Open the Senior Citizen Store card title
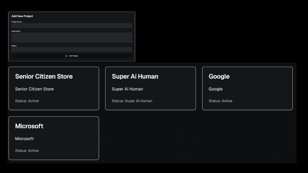Image resolution: width=308 pixels, height=173 pixels. (44, 77)
